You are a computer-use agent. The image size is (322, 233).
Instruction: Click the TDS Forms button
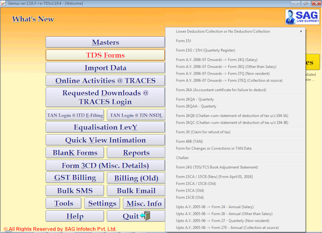coord(105,55)
